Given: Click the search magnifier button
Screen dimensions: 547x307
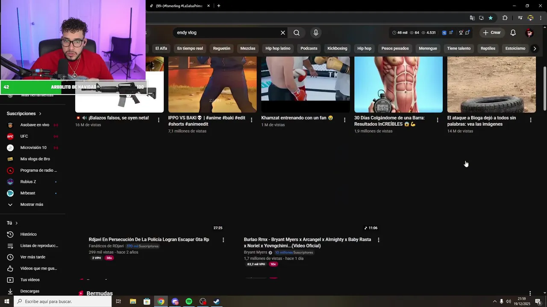Looking at the screenshot, I should tap(297, 32).
